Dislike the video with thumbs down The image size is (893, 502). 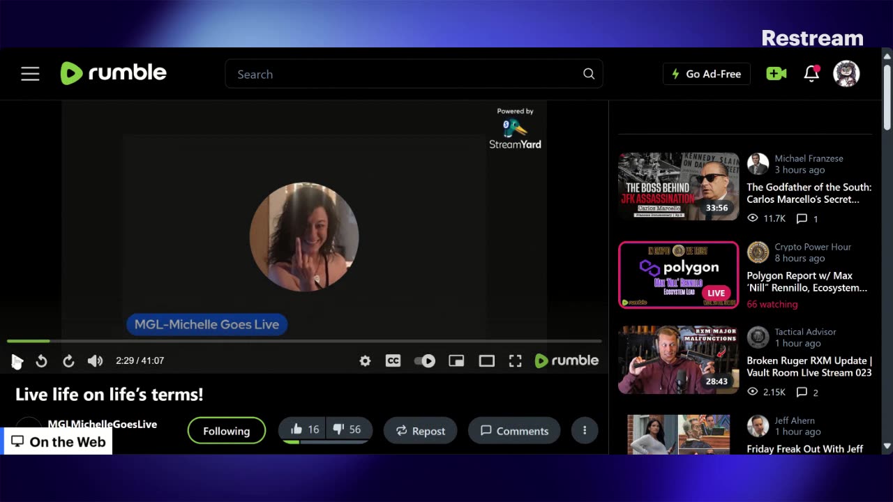tap(348, 430)
